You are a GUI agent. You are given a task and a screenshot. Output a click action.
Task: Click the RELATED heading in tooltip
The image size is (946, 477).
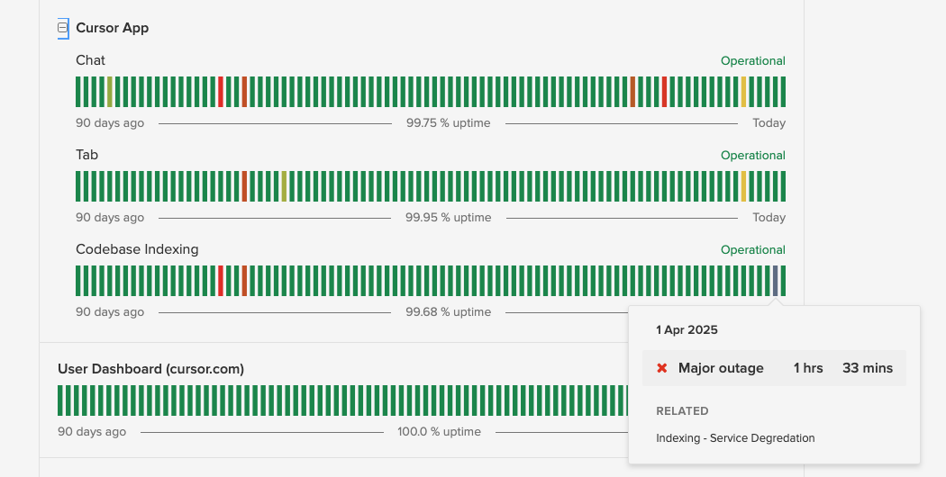[682, 410]
